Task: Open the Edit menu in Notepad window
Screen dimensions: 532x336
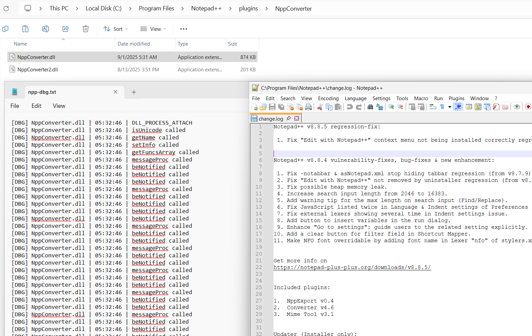Action: tap(36, 106)
